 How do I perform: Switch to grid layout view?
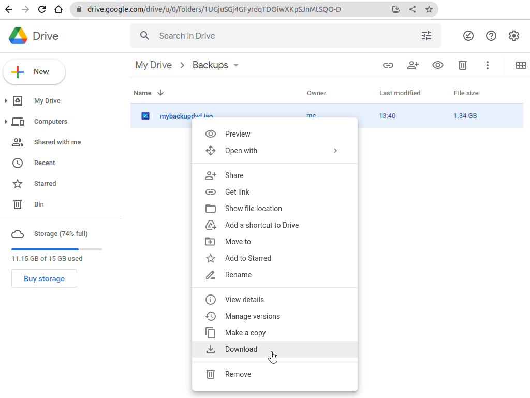point(521,65)
